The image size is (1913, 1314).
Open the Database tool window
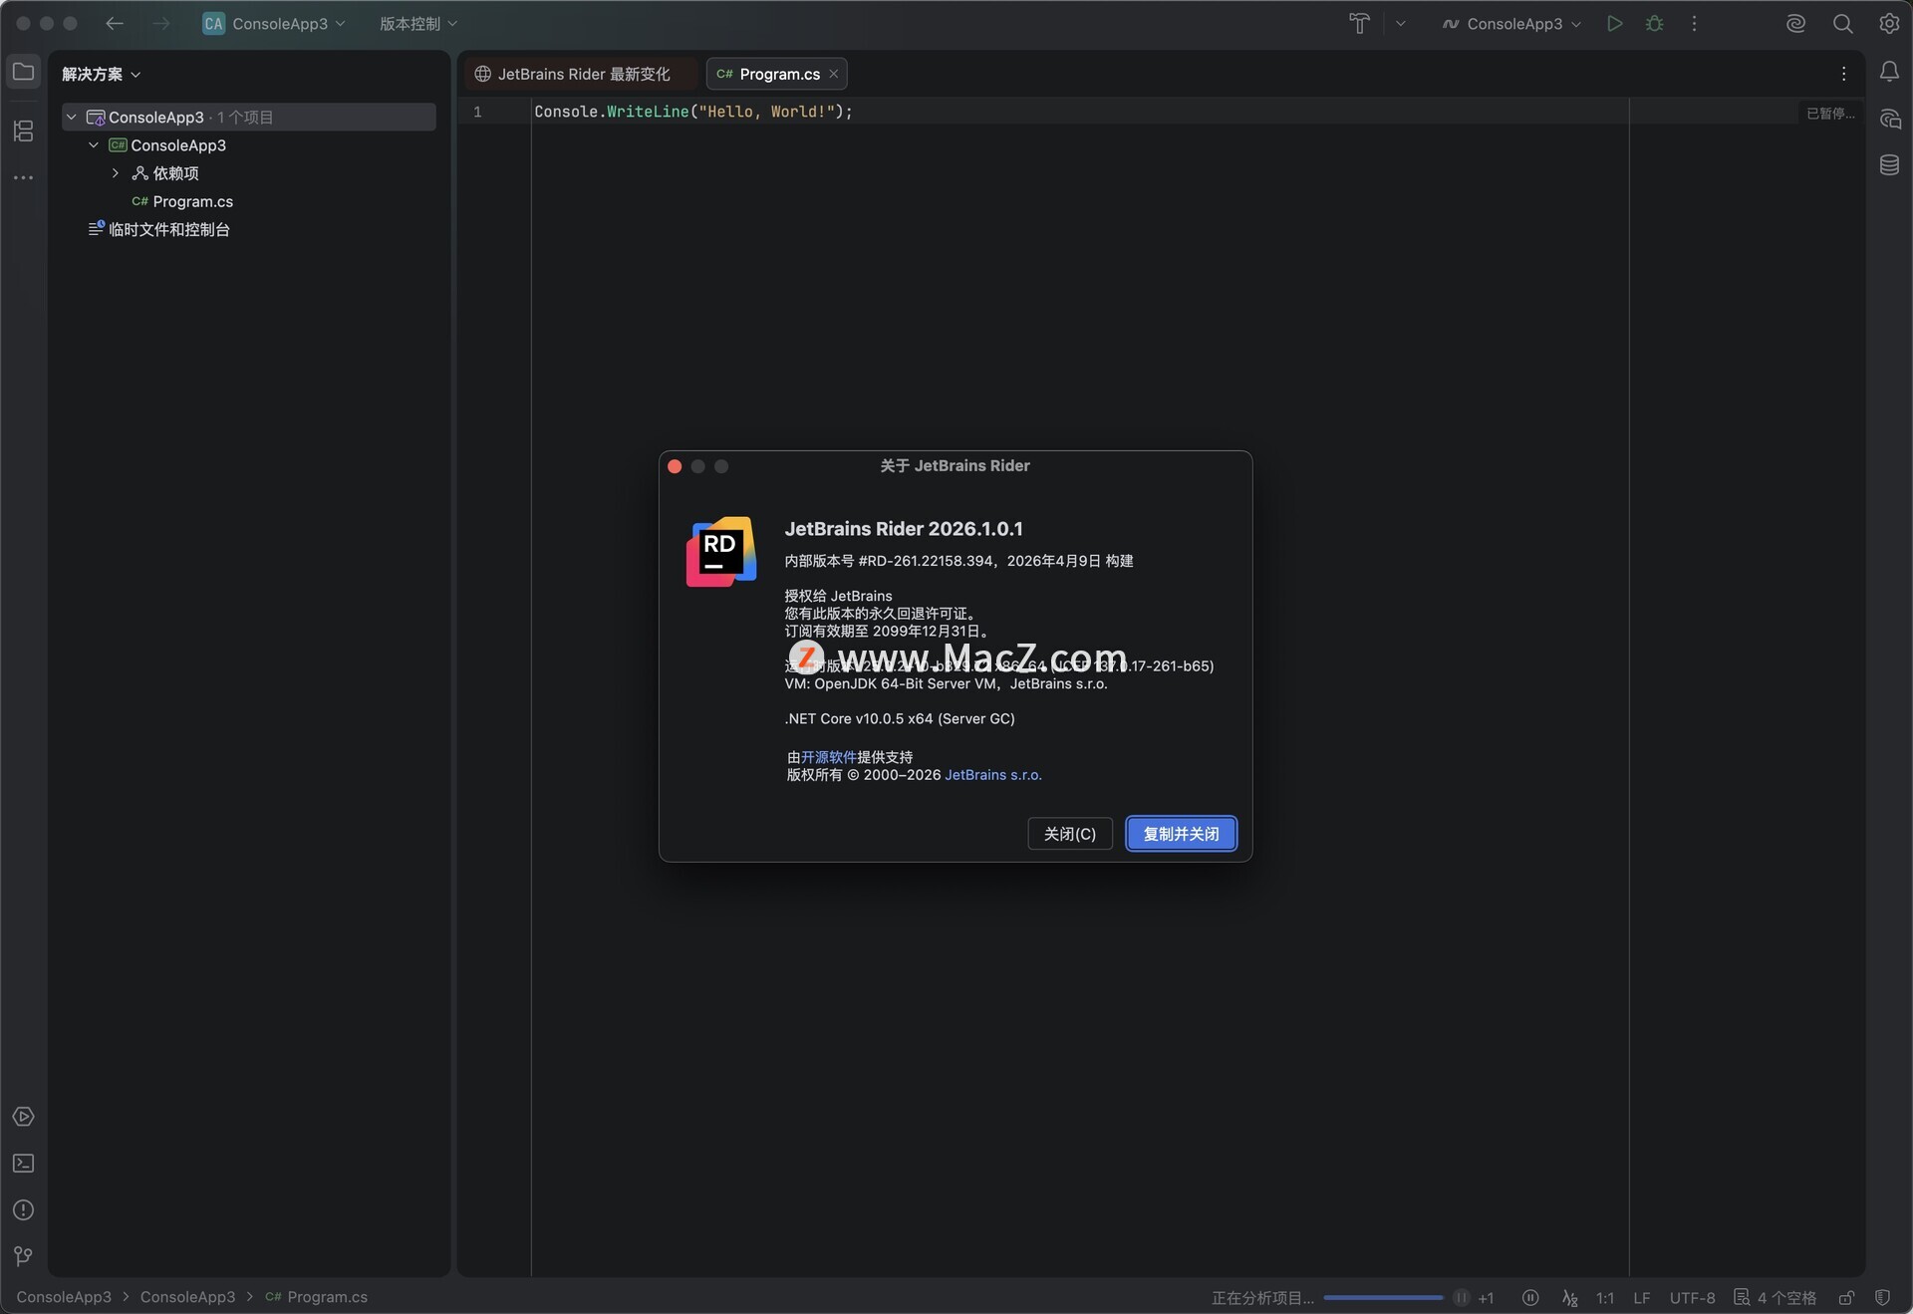coord(1889,164)
